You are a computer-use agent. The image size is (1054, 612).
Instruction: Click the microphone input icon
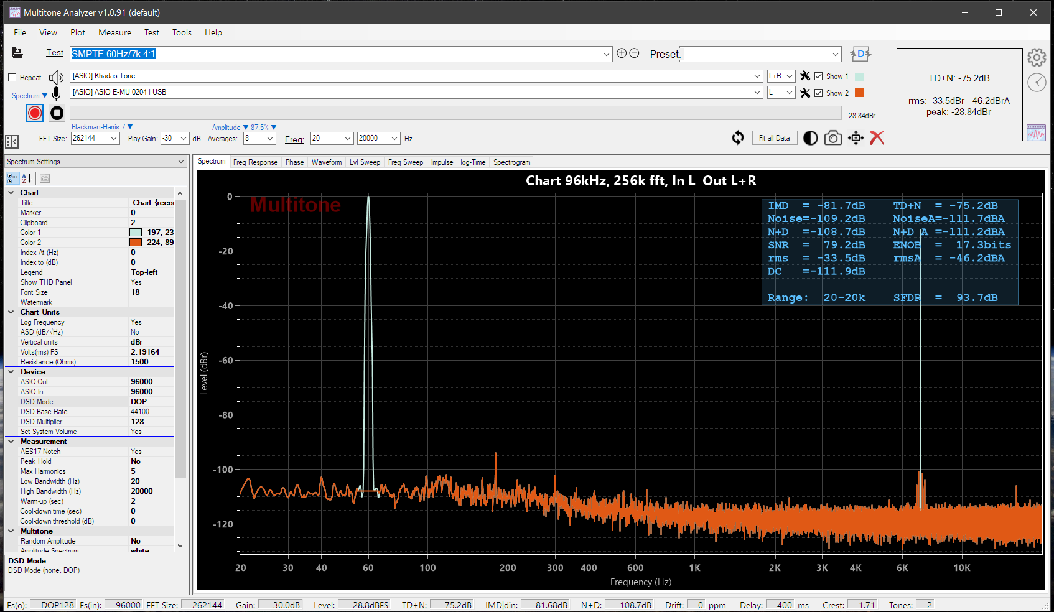coord(56,94)
